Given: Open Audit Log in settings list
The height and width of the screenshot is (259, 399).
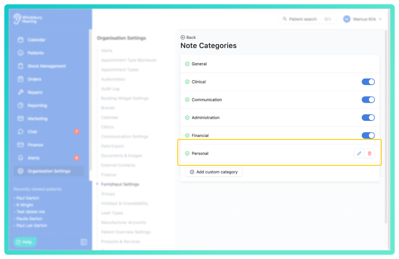Looking at the screenshot, I should (x=110, y=88).
